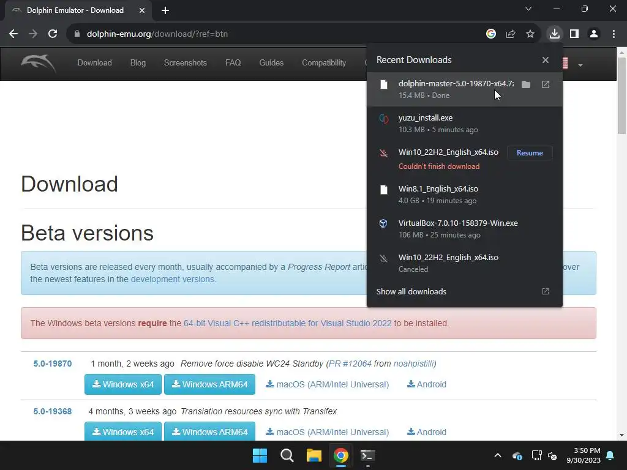Open the Chrome side panel
This screenshot has width=627, height=470.
point(574,34)
